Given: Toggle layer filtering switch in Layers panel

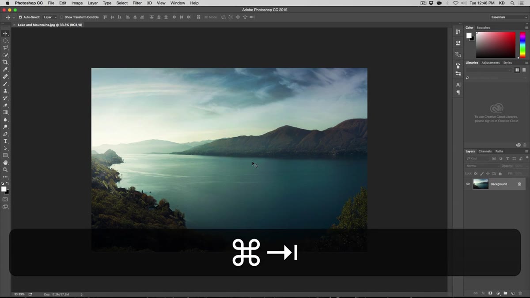Looking at the screenshot, I should point(527,157).
